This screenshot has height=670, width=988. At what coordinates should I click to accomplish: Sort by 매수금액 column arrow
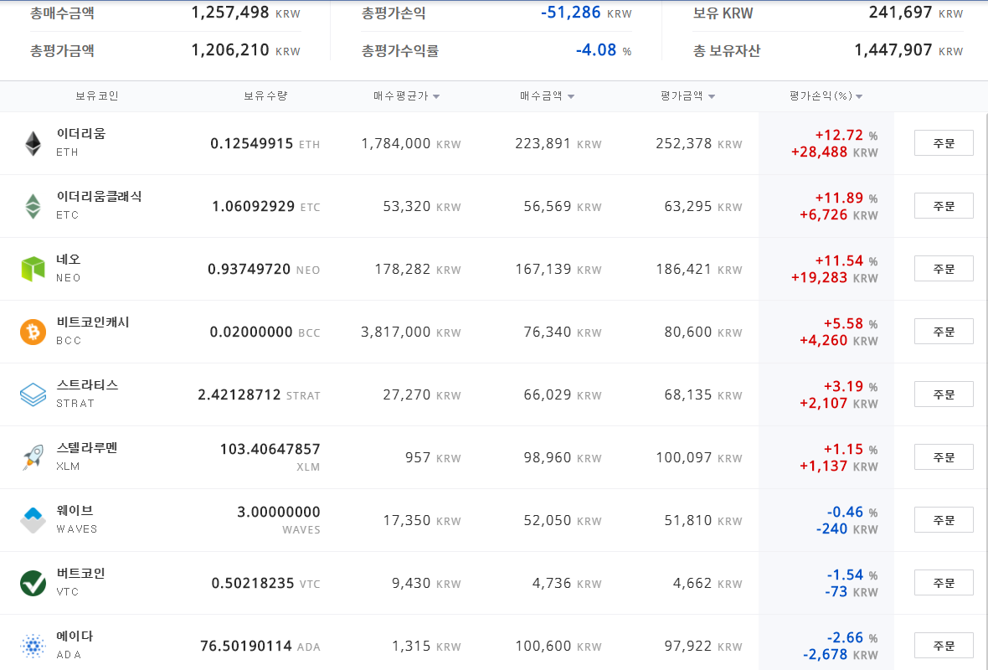coord(571,96)
